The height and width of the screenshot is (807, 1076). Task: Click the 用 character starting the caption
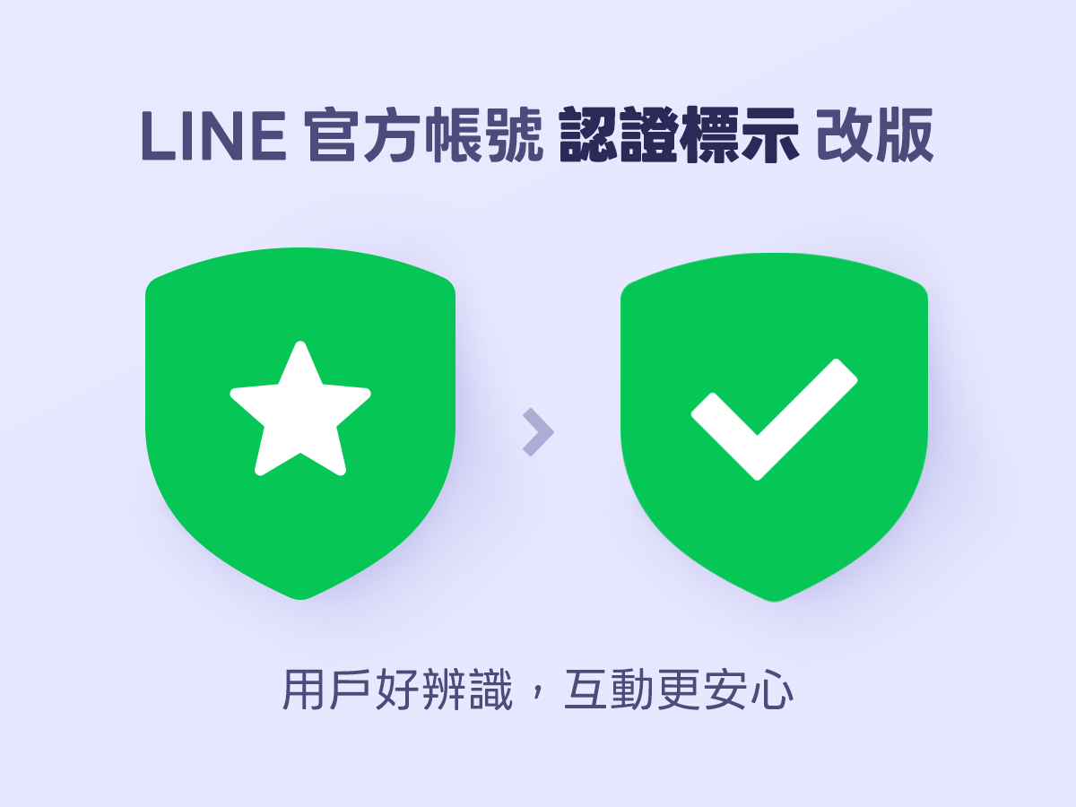coord(304,690)
